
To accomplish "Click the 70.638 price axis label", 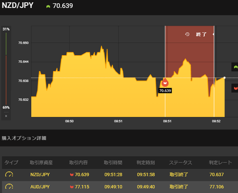I will point(23,81).
